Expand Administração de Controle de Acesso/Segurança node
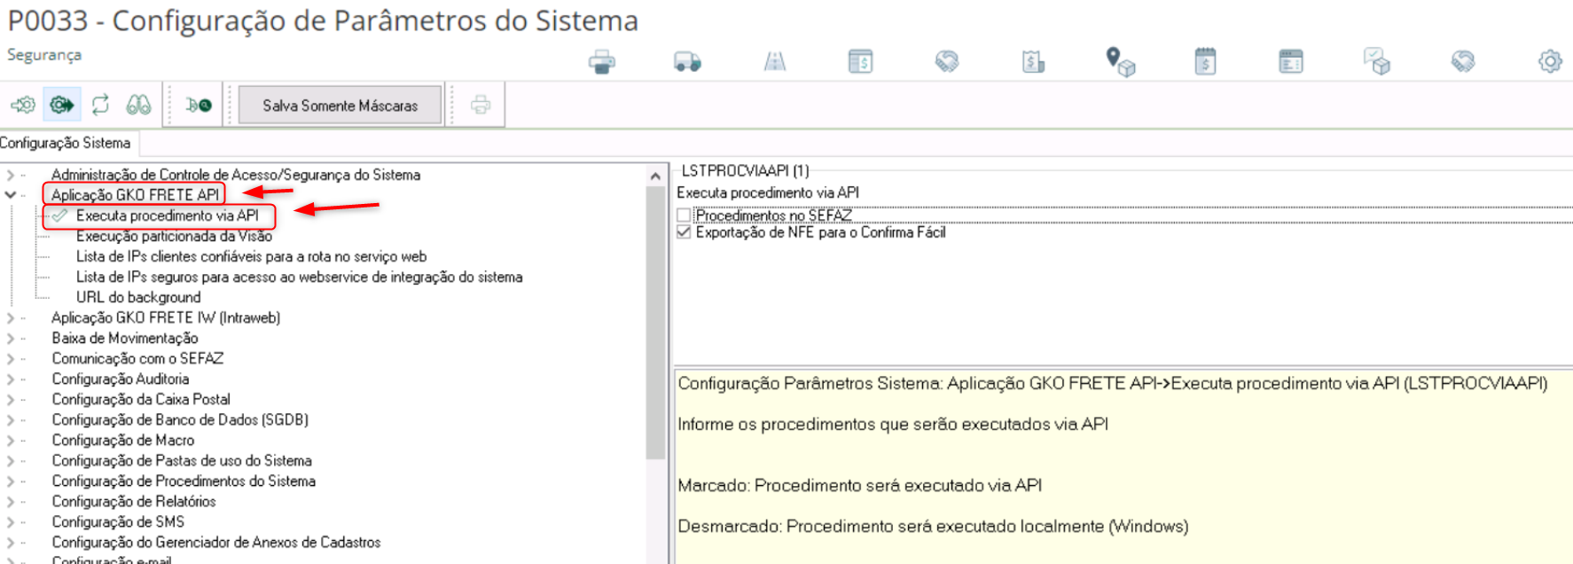The width and height of the screenshot is (1573, 564). tap(11, 175)
